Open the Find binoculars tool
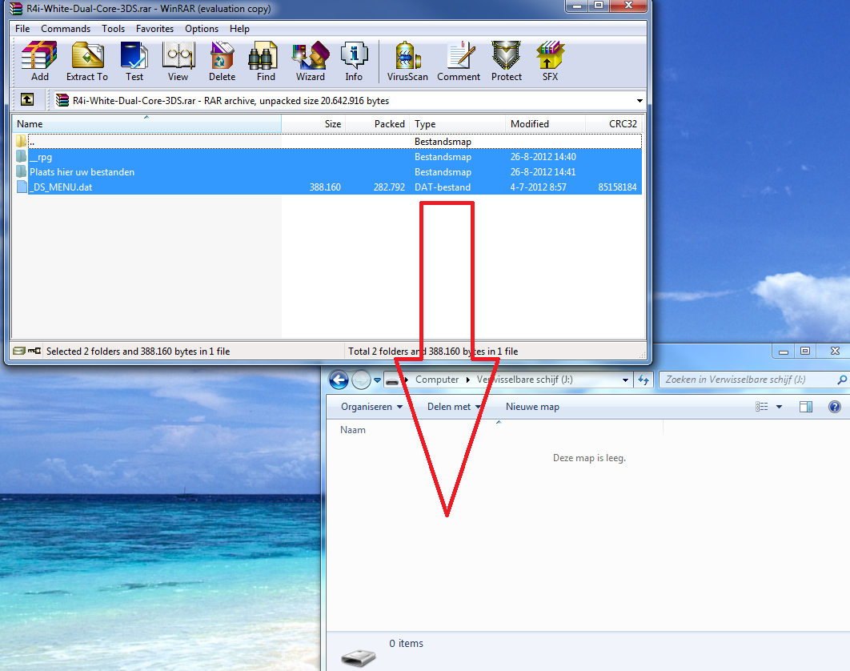 coord(266,62)
